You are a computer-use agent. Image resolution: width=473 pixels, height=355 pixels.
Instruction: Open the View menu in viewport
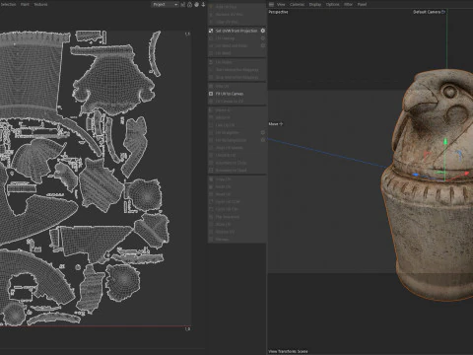point(281,4)
